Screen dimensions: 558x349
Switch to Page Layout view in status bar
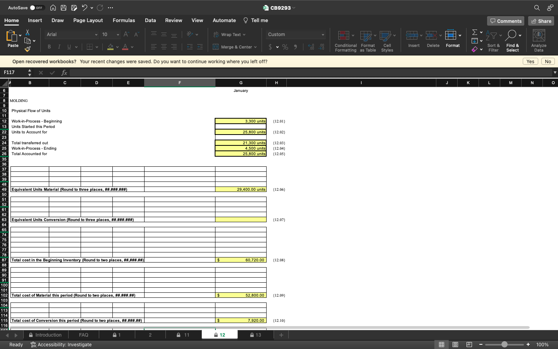coord(455,344)
